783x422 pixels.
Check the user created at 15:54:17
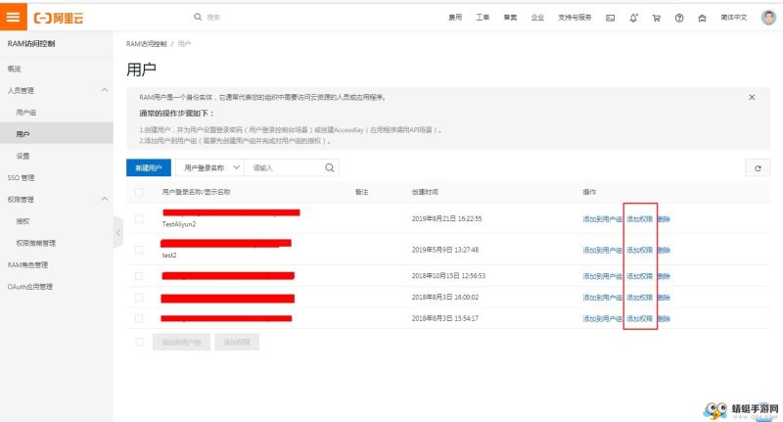[139, 318]
